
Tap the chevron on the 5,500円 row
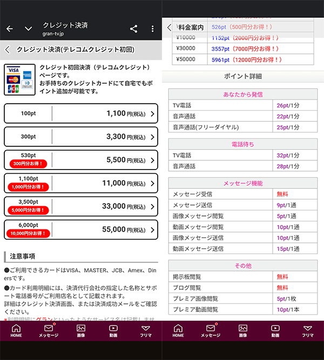pyautogui.click(x=152, y=160)
